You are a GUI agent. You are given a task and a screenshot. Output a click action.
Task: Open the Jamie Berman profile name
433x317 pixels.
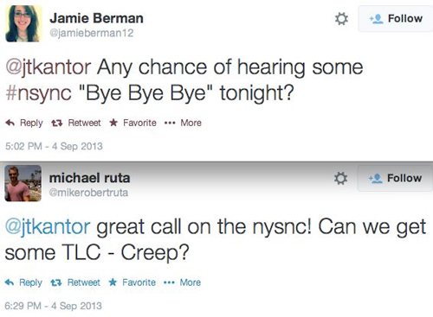[x=96, y=18]
